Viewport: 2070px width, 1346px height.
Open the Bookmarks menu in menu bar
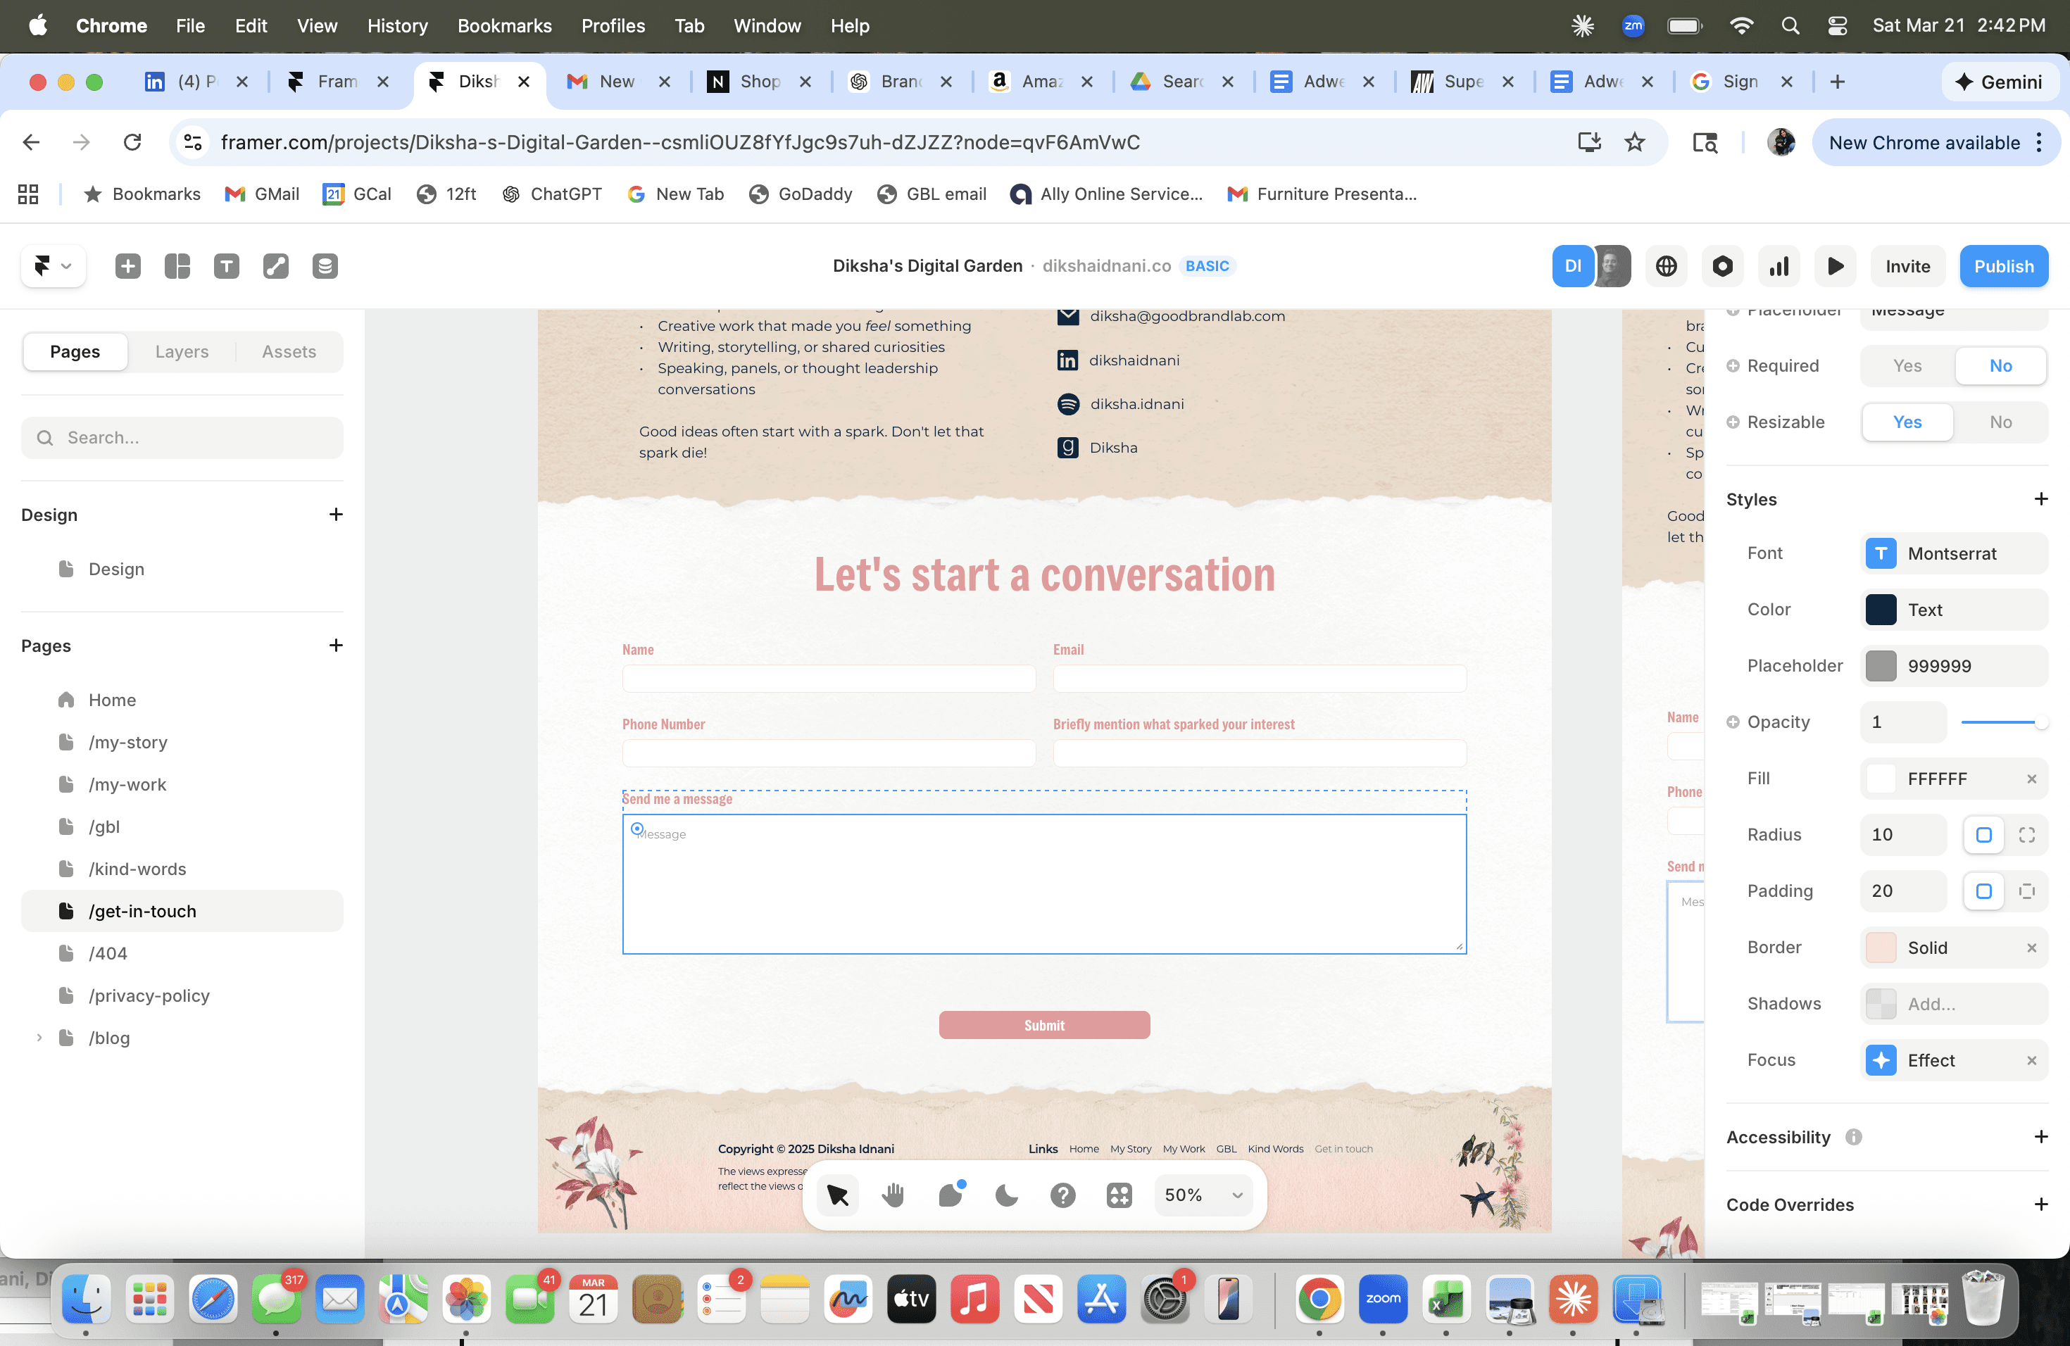(504, 25)
